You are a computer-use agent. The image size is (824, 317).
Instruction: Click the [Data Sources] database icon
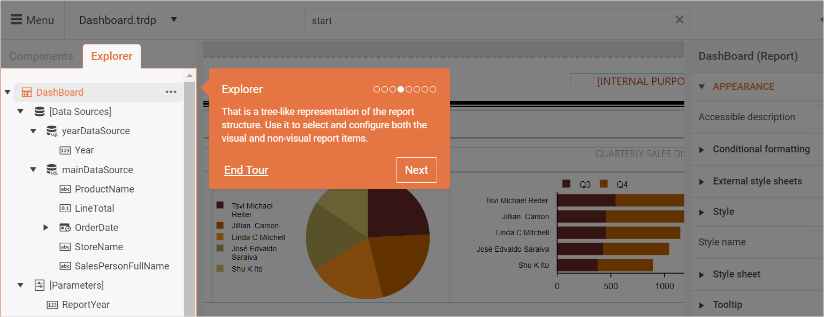(40, 112)
